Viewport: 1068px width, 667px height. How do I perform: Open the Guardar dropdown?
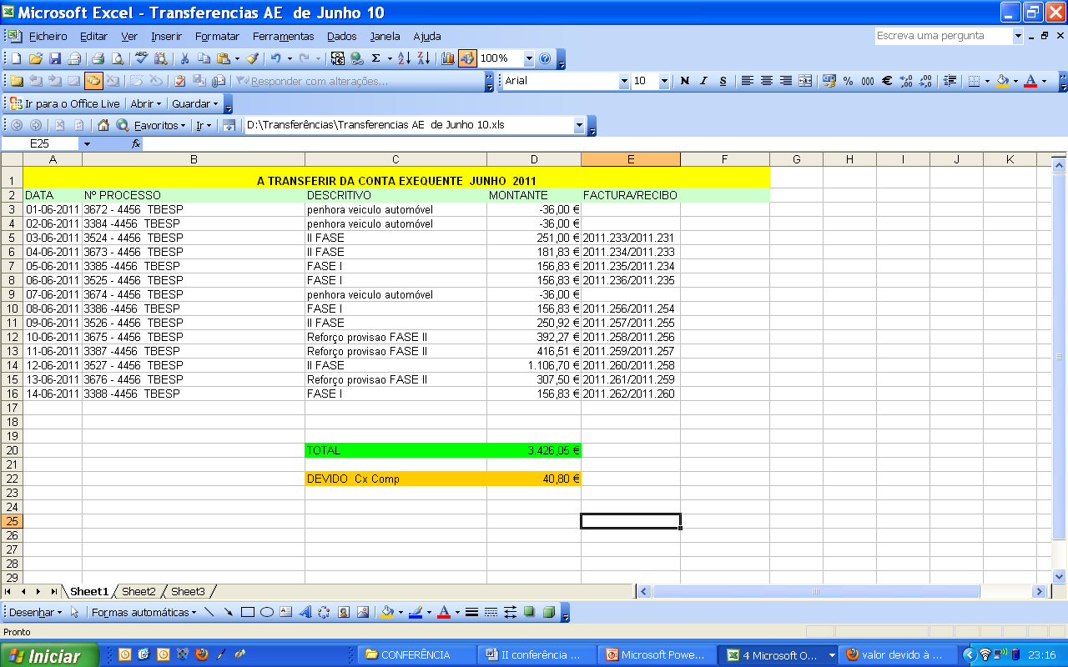tap(195, 104)
